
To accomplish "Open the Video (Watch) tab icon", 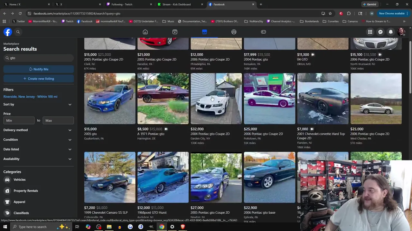I will coord(175,32).
